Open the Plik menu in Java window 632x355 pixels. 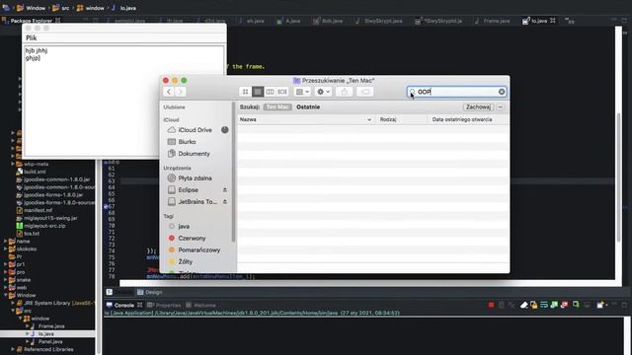coord(31,37)
